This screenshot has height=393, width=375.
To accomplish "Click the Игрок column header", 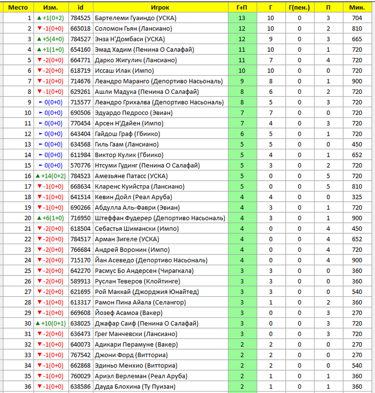I will click(160, 7).
